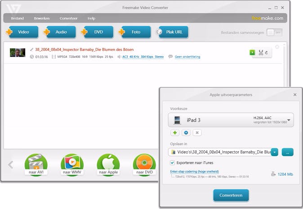Toggle Bestanden samenvoegen switch
Image resolution: width=303 pixels, height=209 pixels.
click(x=274, y=32)
